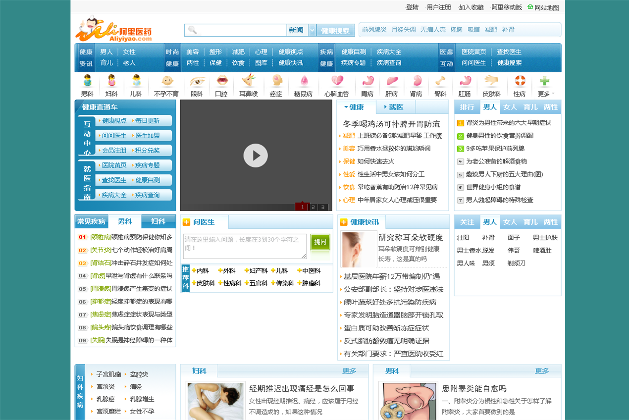Click the 更多 green plus icon
629x420 pixels.
click(544, 81)
